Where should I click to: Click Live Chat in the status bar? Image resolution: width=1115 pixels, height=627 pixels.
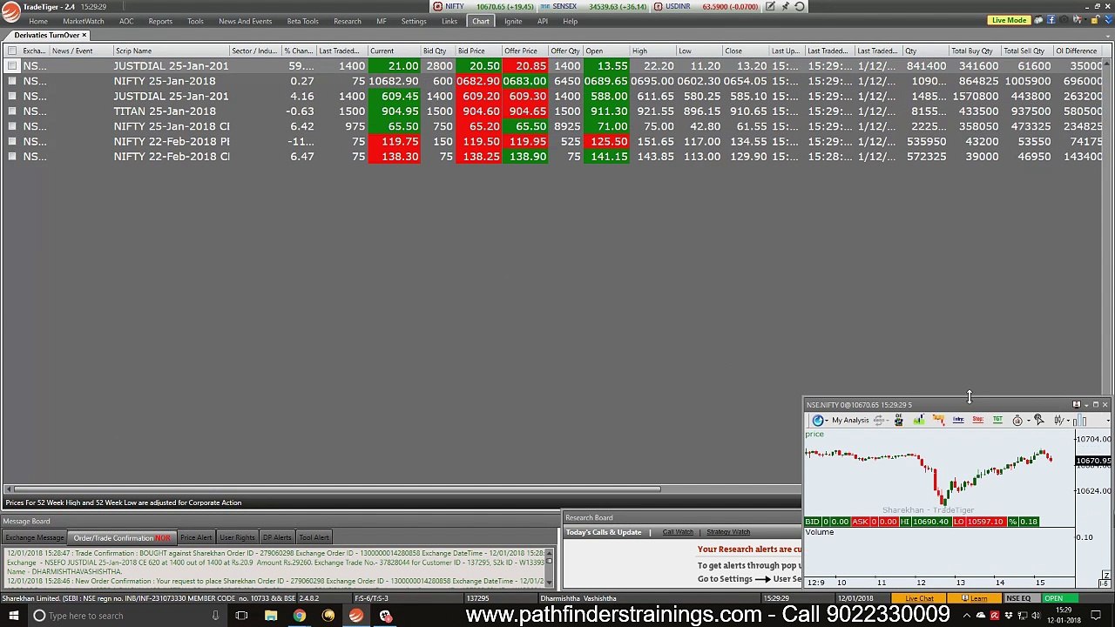tap(919, 598)
